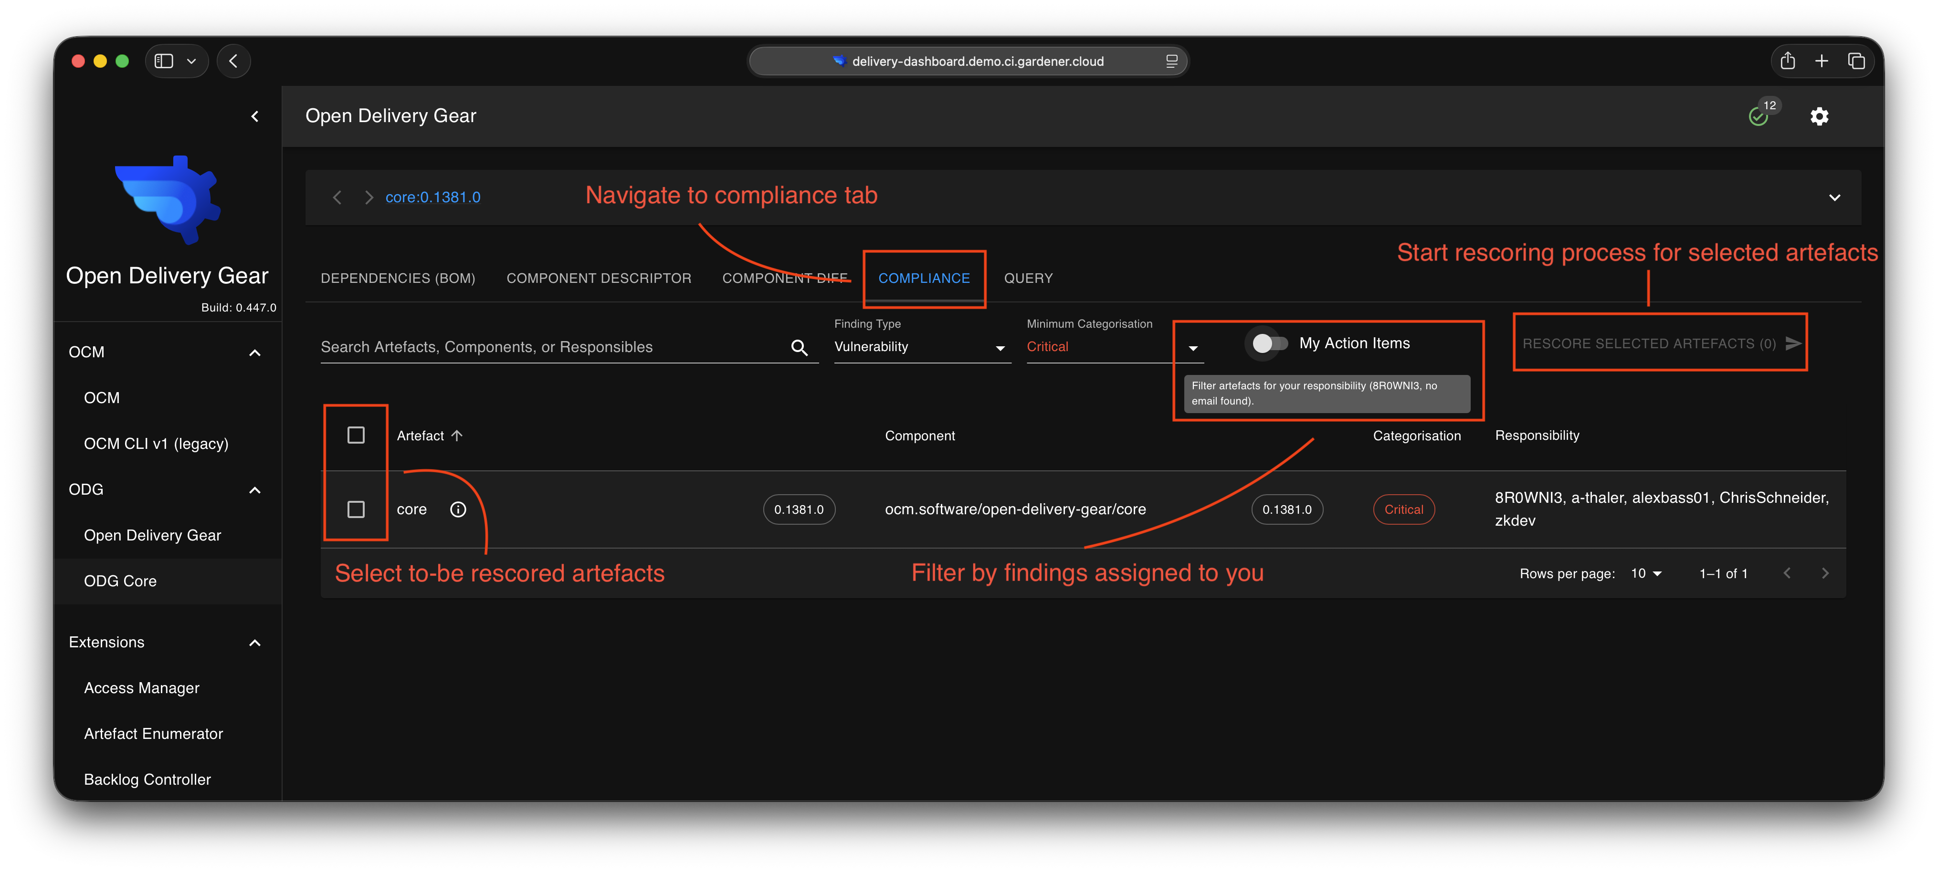Switch to the Dependencies (BOM) tab
Screen dimensions: 1938x872
(397, 277)
